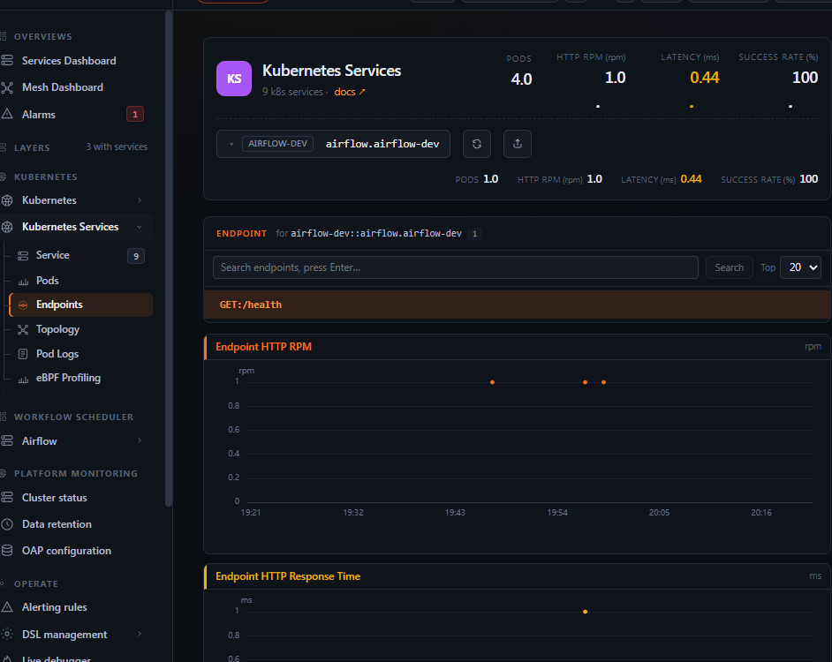Open OAP configuration page
Image resolution: width=832 pixels, height=662 pixels.
click(x=66, y=551)
